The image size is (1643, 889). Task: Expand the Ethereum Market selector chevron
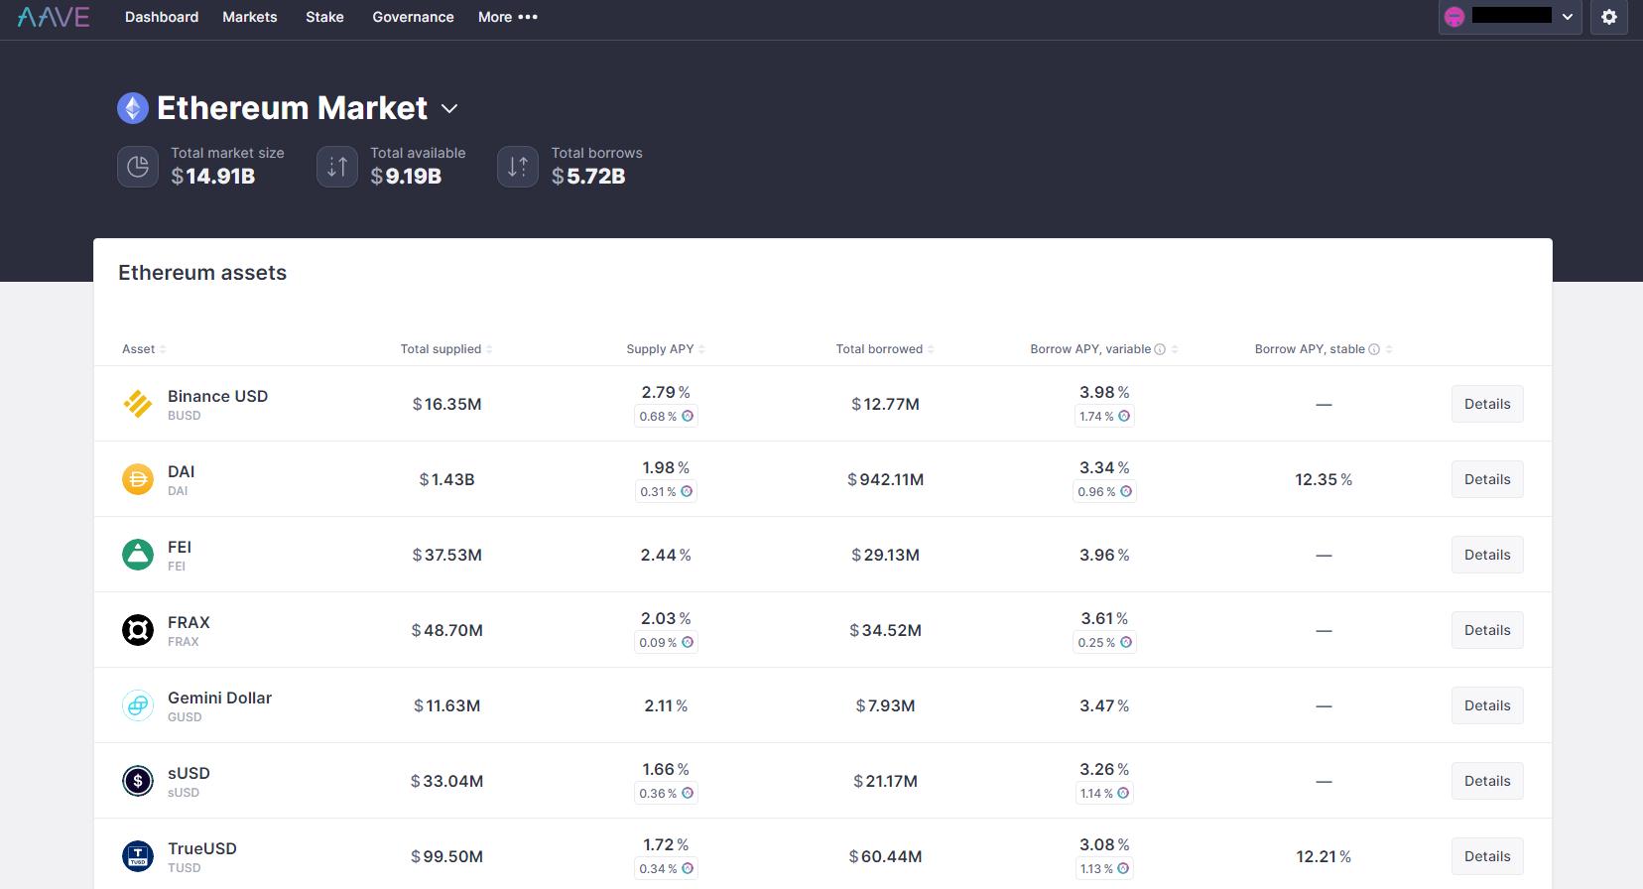click(449, 108)
